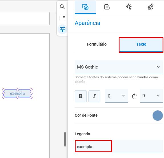Toggle bold formatting

pos(81,96)
